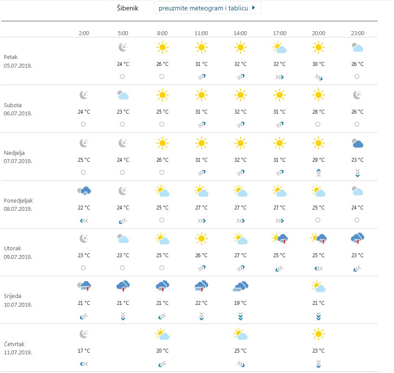394x373 pixels.
Task: Click the leftward wind chevrons below Ponedjeljak 22 °C
Action: pyautogui.click(x=84, y=219)
